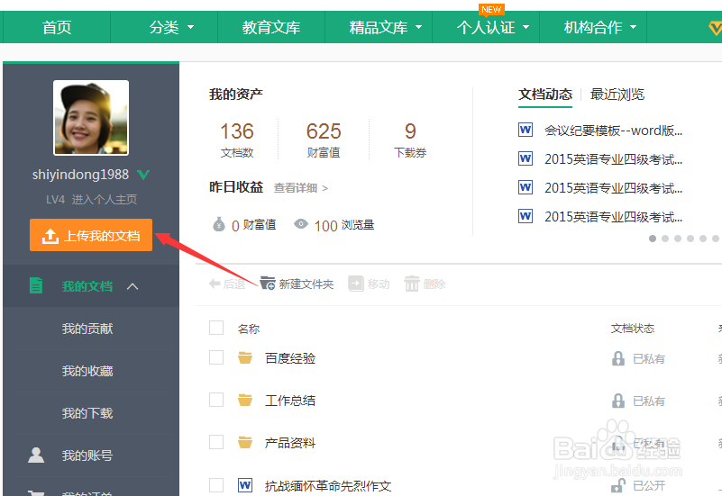This screenshot has height=496, width=722.
Task: Open 我的下载 in the sidebar
Action: coord(87,413)
